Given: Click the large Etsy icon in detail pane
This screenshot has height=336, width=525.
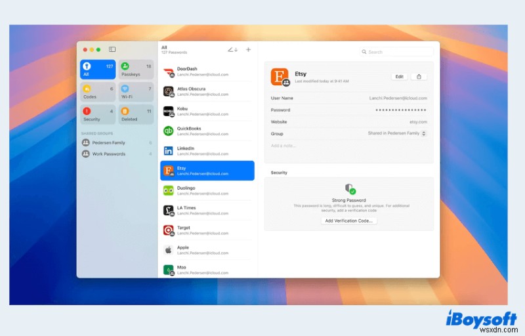Looking at the screenshot, I should point(280,77).
